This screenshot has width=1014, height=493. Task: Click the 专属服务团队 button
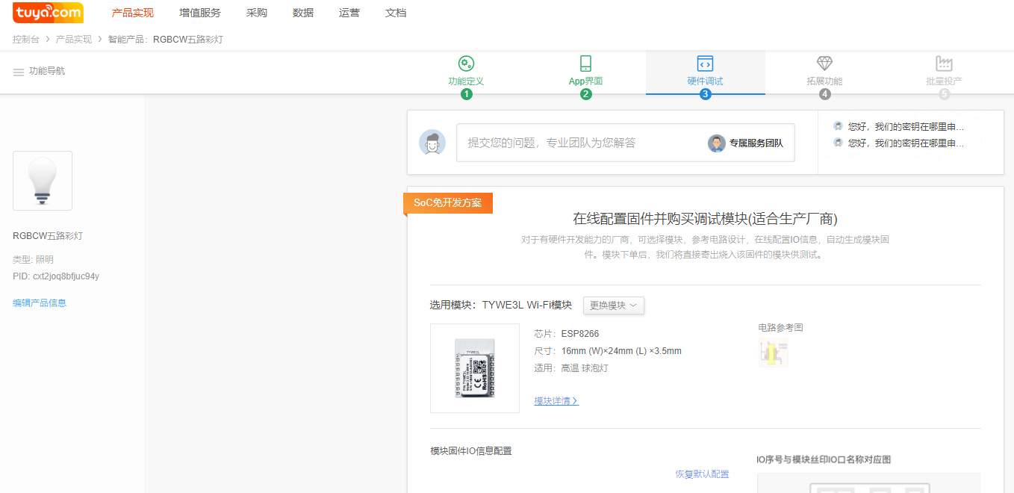pos(746,143)
